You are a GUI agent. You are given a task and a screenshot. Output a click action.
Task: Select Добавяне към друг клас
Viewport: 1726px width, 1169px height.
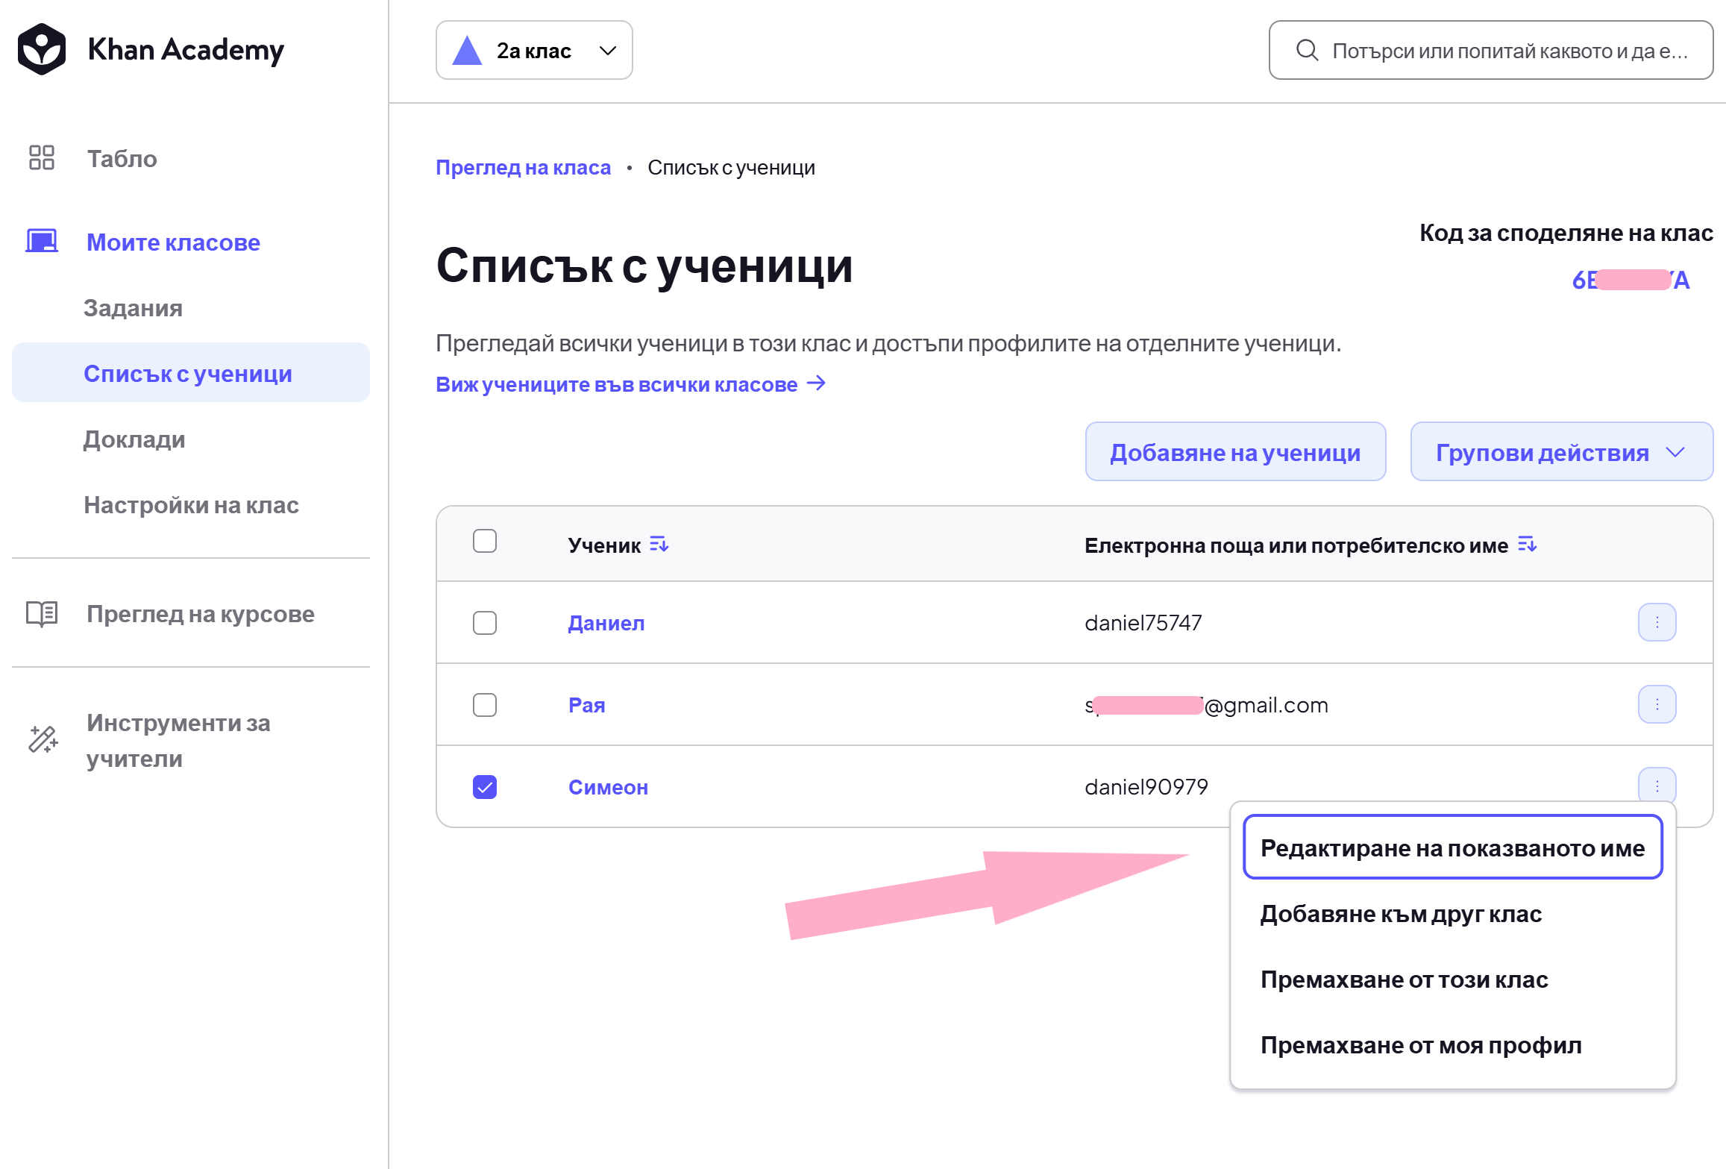[1402, 914]
